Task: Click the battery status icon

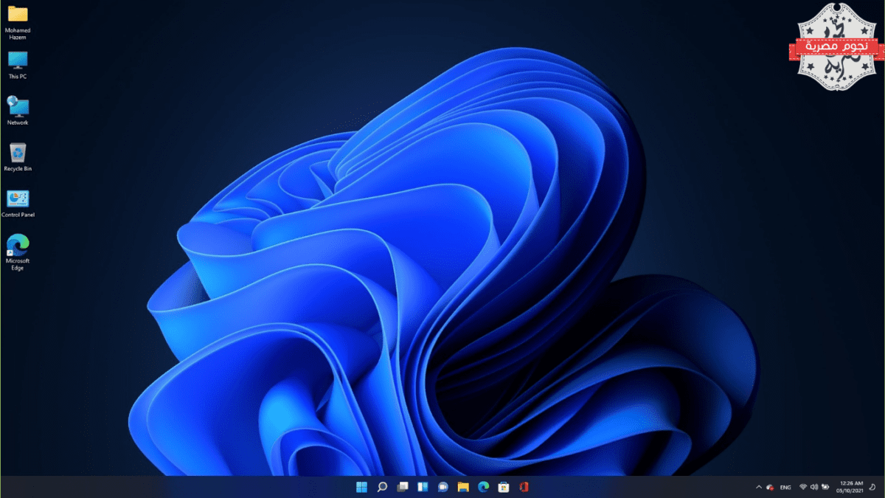Action: 825,487
